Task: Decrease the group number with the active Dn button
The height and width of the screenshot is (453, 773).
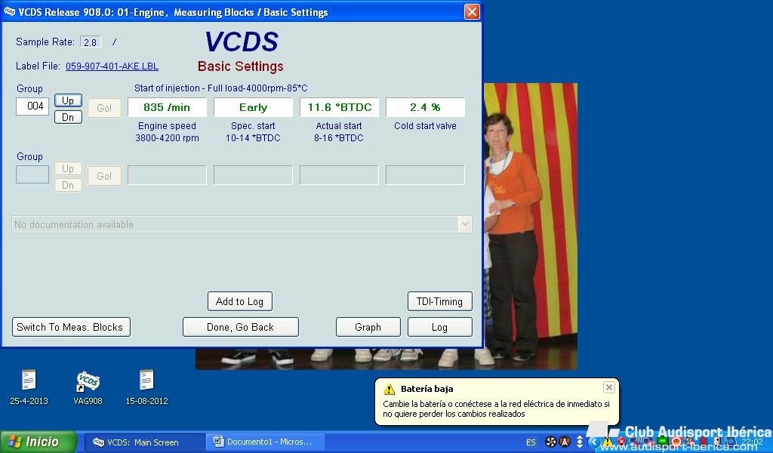Action: 68,117
